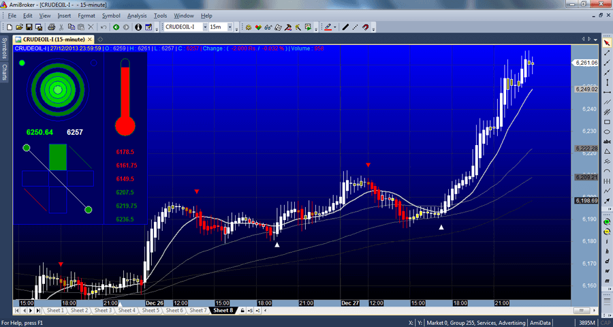Save chart with floppy disk icon
Image resolution: width=613 pixels, height=327 pixels.
[x=29, y=27]
